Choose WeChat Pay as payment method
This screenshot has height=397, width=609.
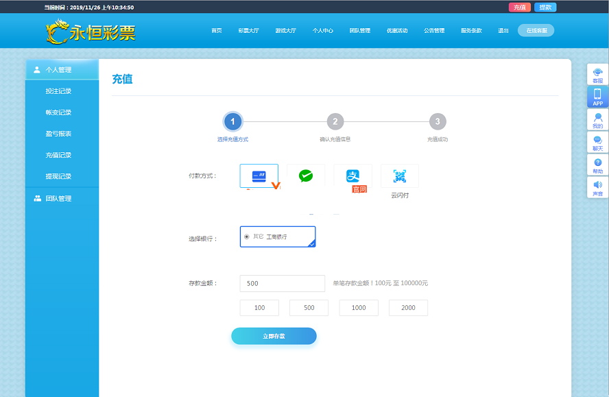(306, 176)
